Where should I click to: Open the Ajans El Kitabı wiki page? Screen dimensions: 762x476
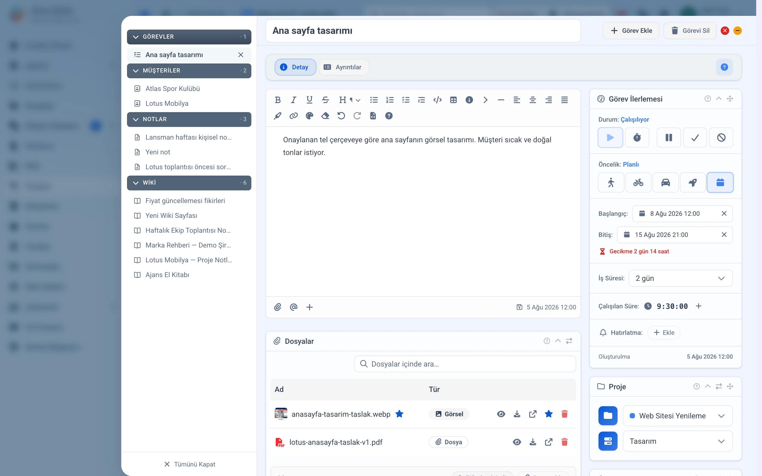[x=189, y=275]
